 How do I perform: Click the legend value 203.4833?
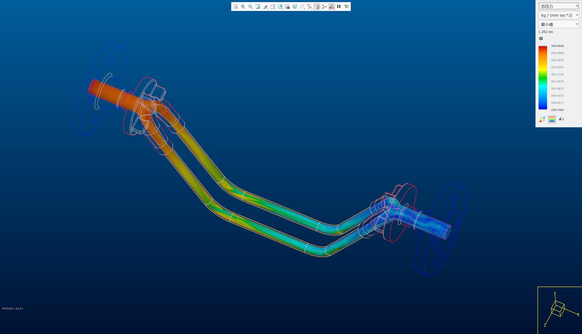(557, 60)
